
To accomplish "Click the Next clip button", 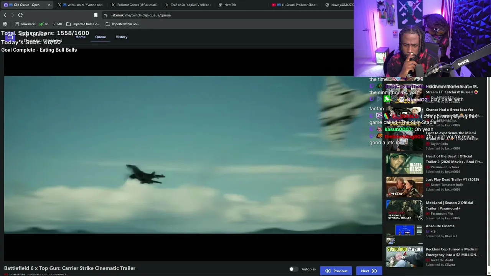I will [369, 271].
